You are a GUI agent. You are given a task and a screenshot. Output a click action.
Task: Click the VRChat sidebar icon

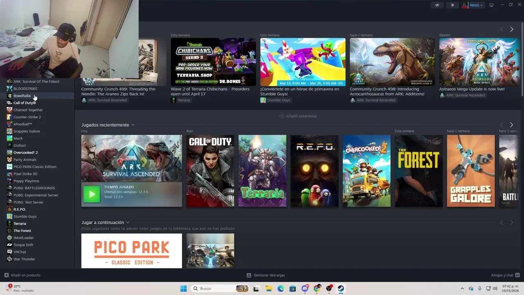pyautogui.click(x=9, y=252)
